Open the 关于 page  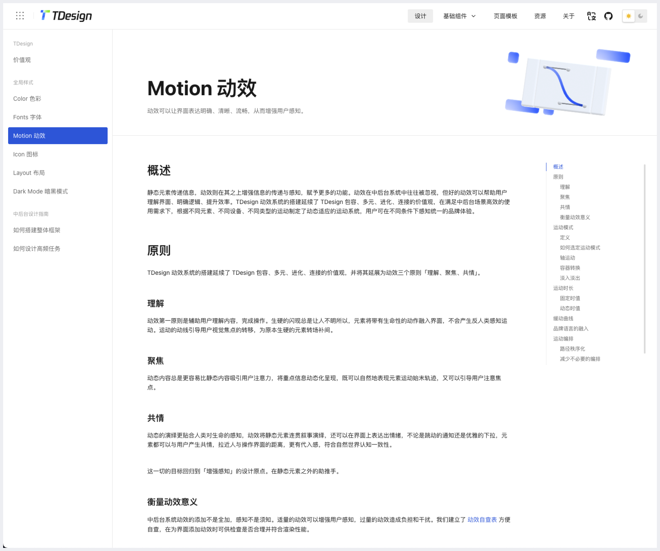tap(568, 16)
